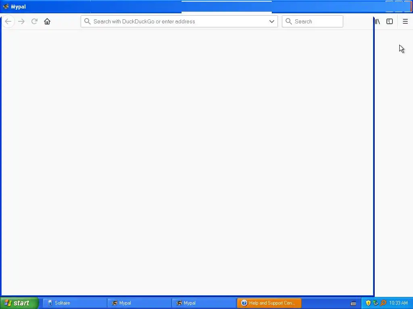This screenshot has height=309, width=413.
Task: Go back using the back arrow button
Action: [x=8, y=21]
